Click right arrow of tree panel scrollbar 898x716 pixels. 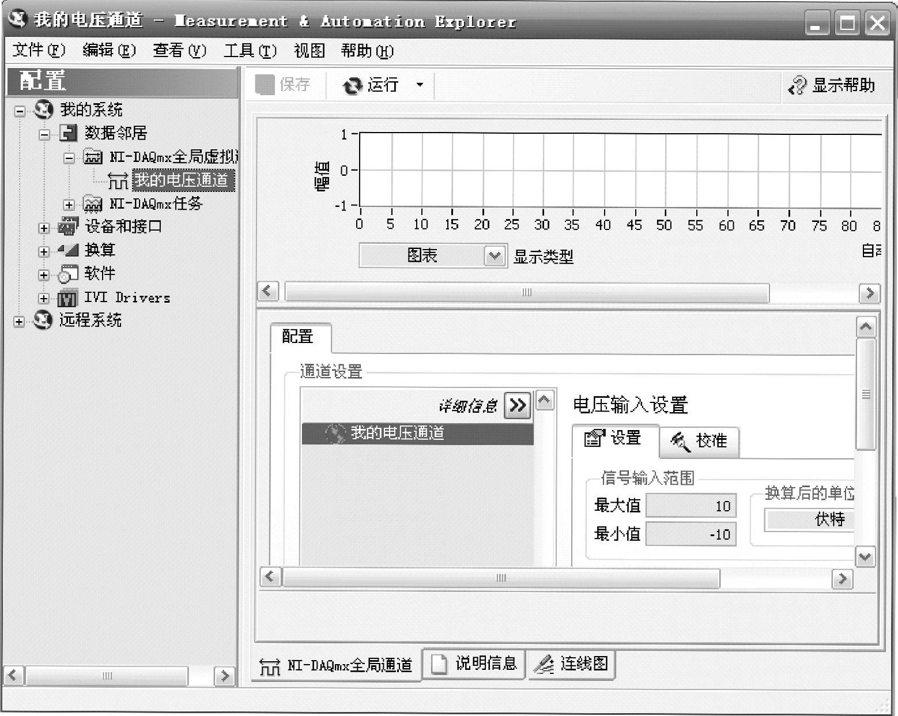[224, 676]
